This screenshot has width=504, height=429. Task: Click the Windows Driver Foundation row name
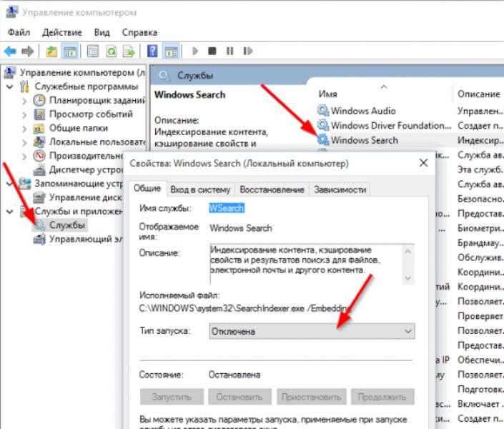(391, 125)
